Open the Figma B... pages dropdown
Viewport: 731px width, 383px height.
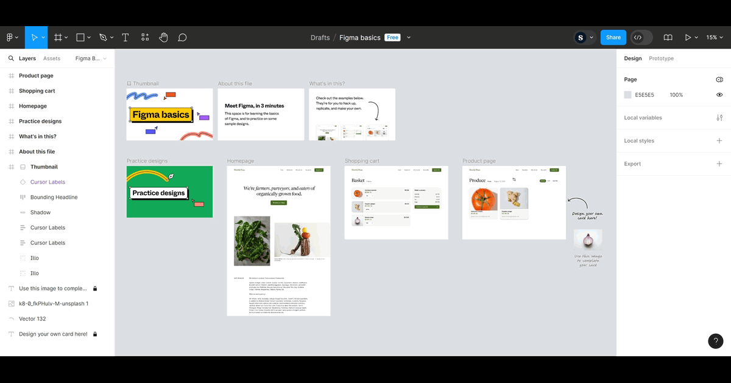point(91,58)
